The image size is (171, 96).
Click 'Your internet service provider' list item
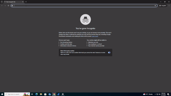96,46
